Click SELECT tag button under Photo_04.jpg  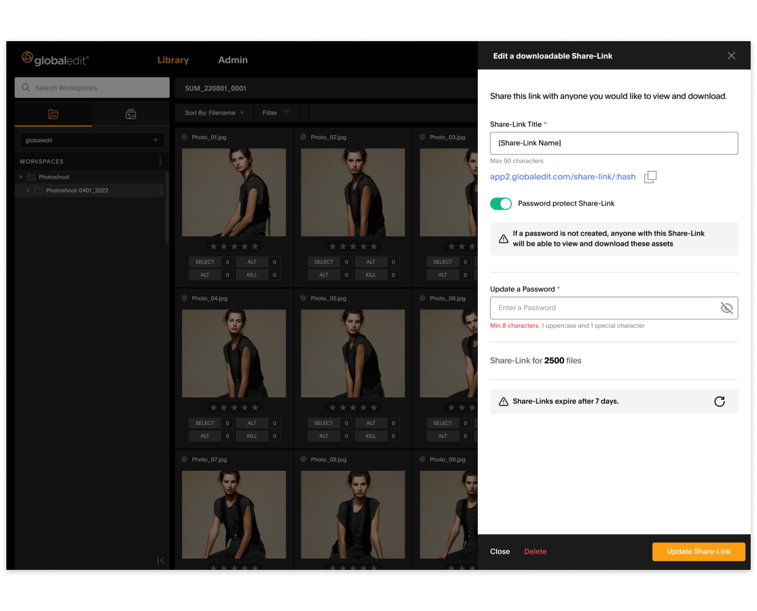[x=205, y=423]
